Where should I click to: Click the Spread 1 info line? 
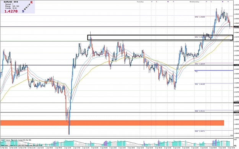pyautogui.click(x=9, y=4)
